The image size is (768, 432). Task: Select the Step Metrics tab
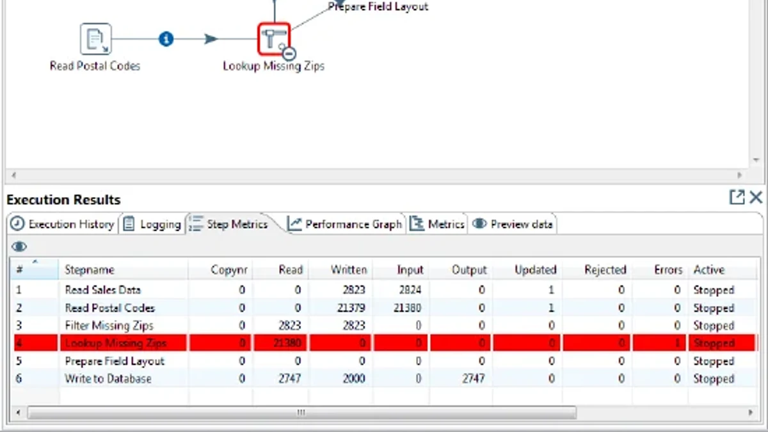tap(229, 224)
